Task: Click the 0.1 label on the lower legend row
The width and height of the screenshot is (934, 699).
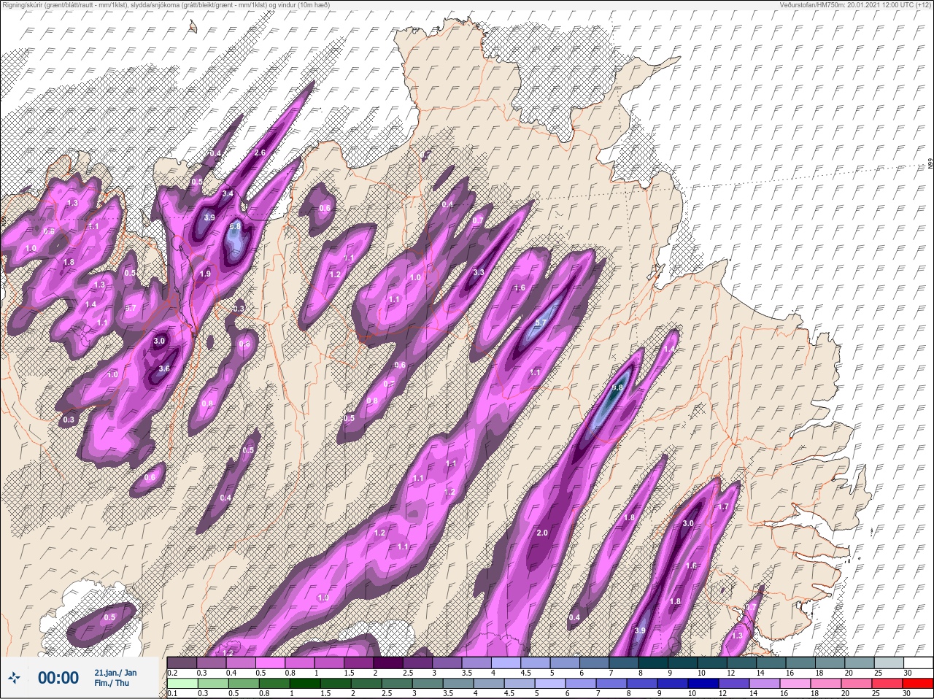Action: 172,694
